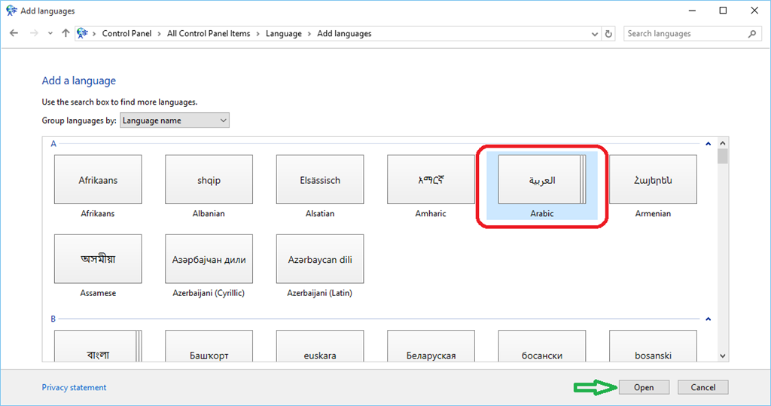Select Add languages breadcrumb
This screenshot has height=406, width=771.
tap(344, 33)
